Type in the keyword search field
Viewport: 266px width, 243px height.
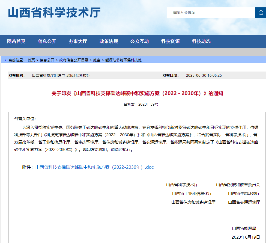tap(211, 13)
